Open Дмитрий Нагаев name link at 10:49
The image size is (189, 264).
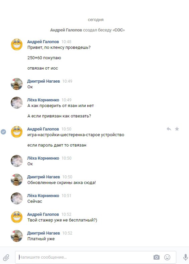coord(43,81)
